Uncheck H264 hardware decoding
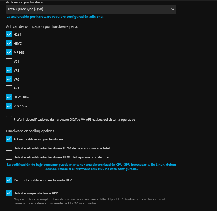The image size is (217, 211). tap(9, 34)
